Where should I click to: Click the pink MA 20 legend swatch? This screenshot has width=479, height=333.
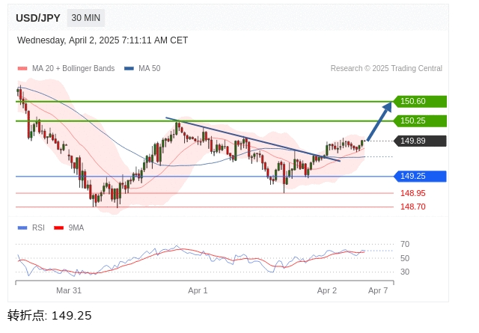pyautogui.click(x=22, y=68)
